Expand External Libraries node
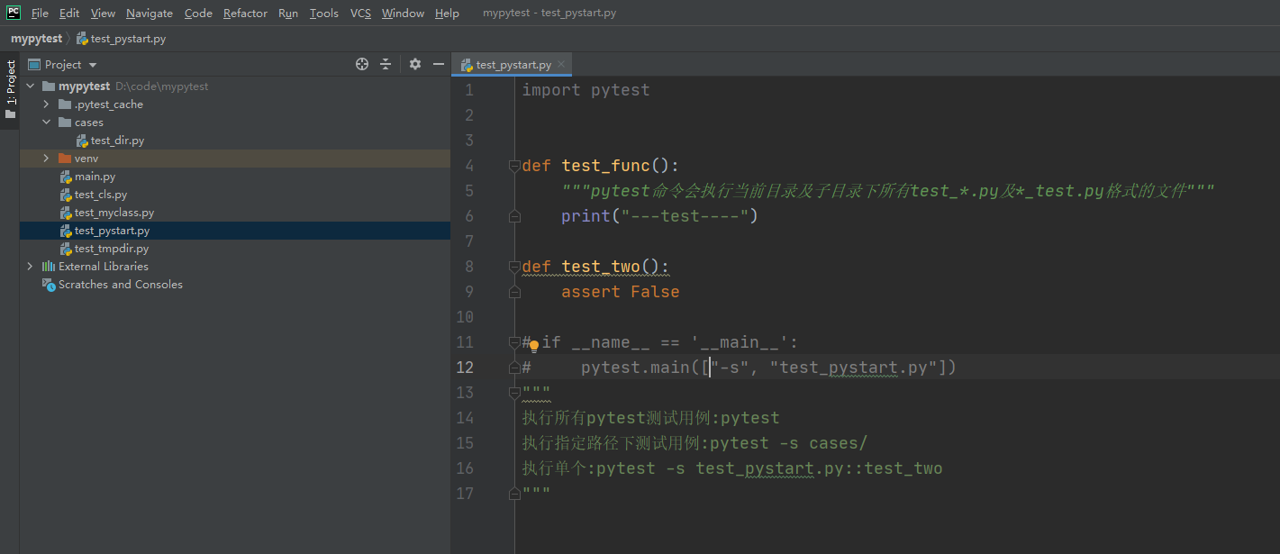This screenshot has width=1280, height=554. point(30,267)
